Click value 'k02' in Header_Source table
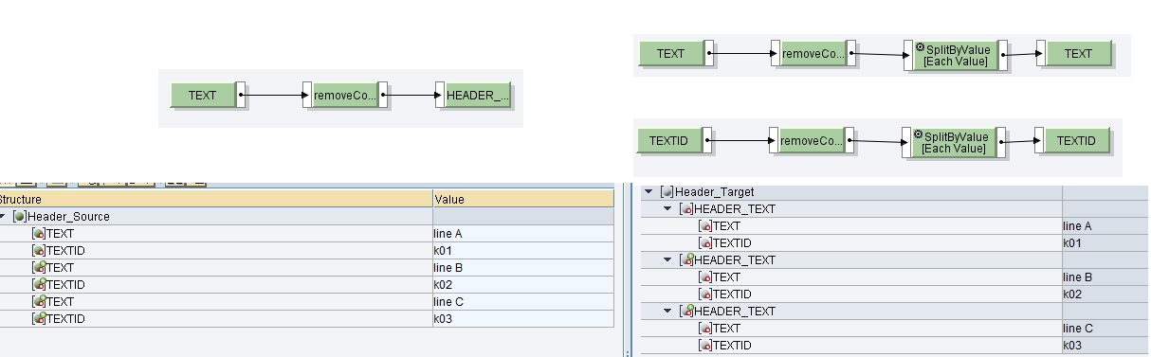 (x=443, y=285)
